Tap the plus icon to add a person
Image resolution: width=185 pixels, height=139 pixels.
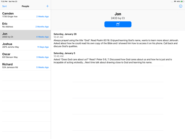tap(47, 6)
